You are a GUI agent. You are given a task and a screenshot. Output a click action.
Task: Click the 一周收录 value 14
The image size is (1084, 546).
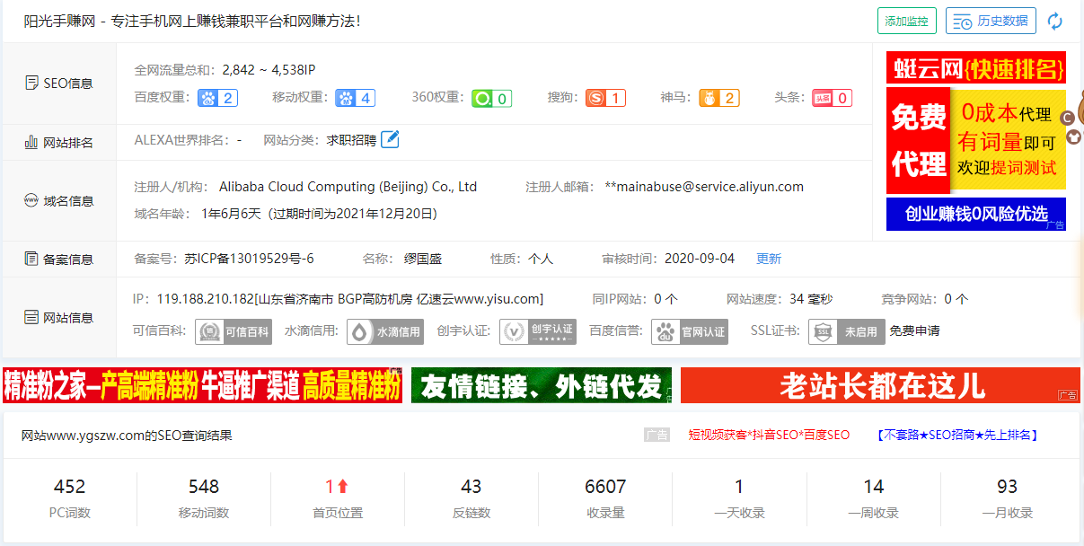pos(874,487)
